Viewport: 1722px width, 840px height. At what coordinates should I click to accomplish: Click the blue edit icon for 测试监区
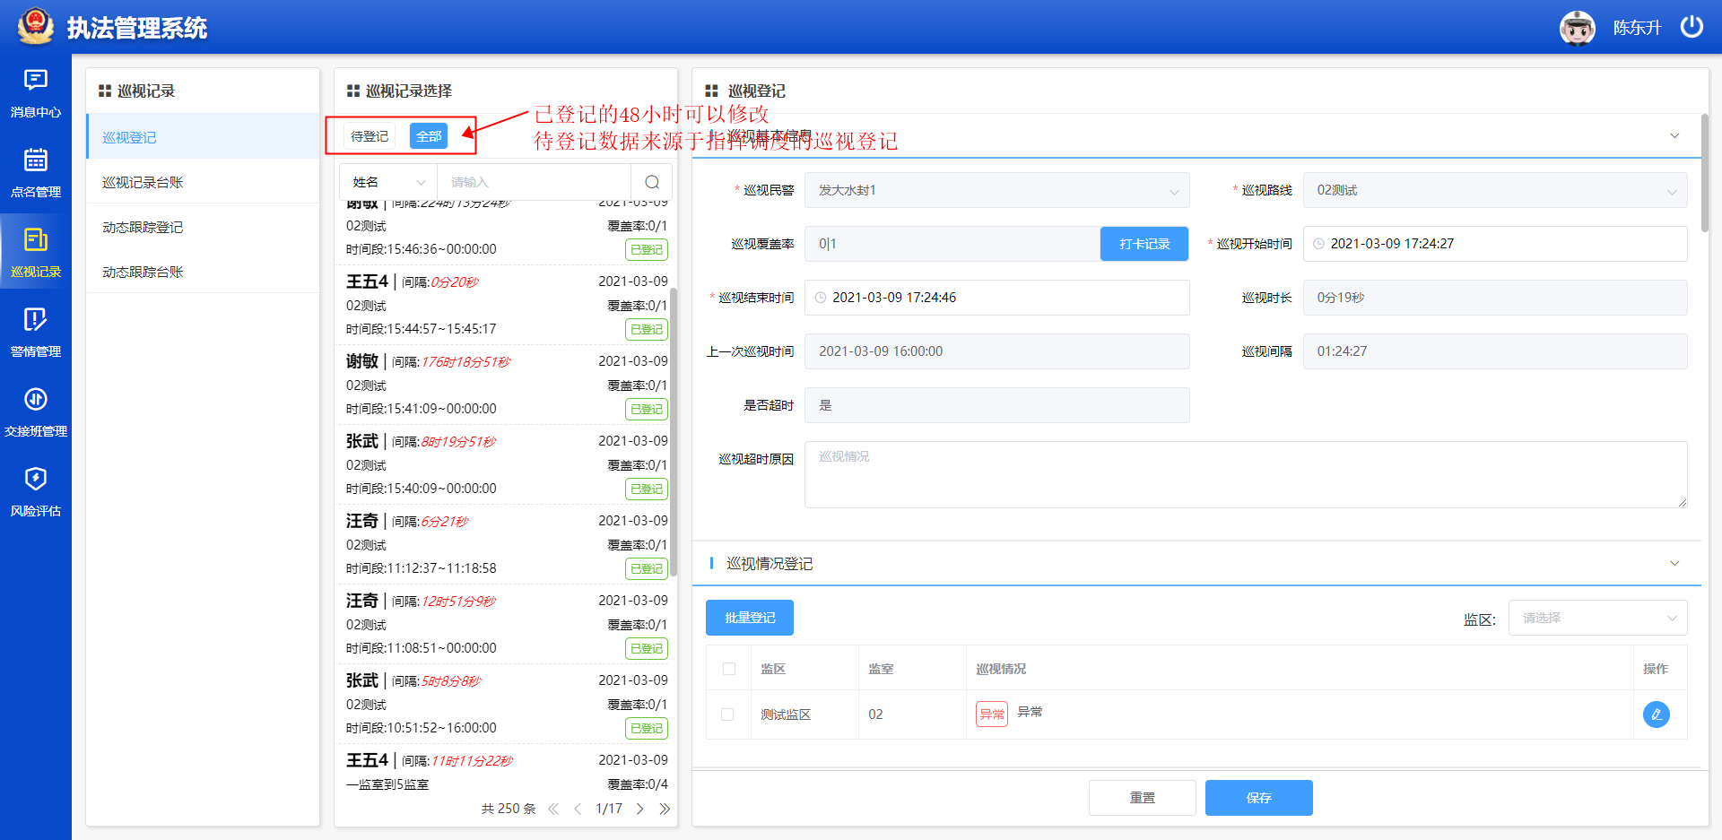(1656, 714)
